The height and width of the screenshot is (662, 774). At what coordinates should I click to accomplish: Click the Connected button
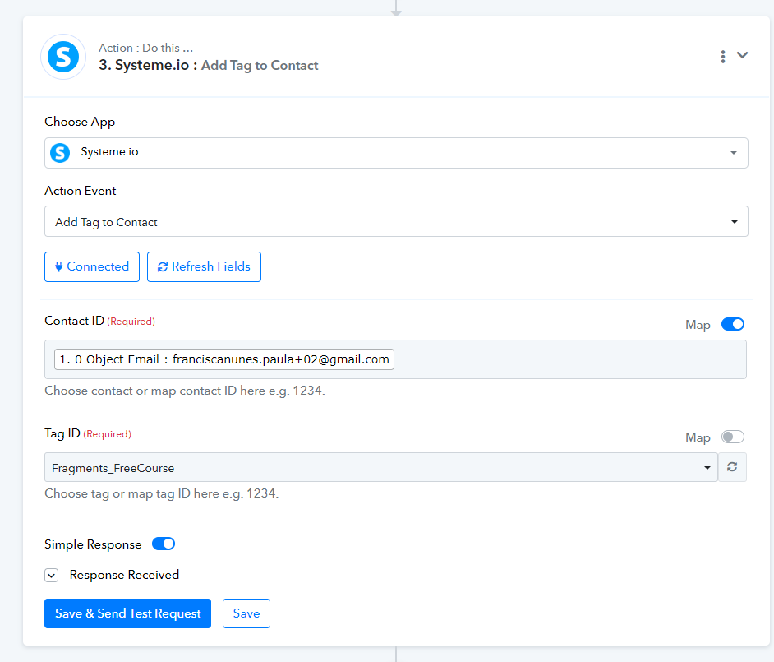[92, 266]
